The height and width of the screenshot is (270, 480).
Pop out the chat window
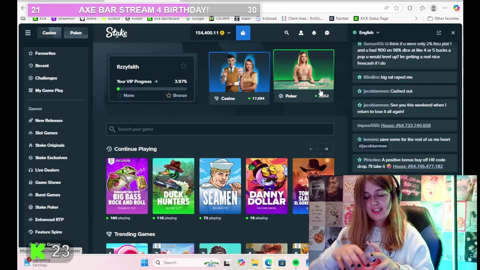coord(439,33)
